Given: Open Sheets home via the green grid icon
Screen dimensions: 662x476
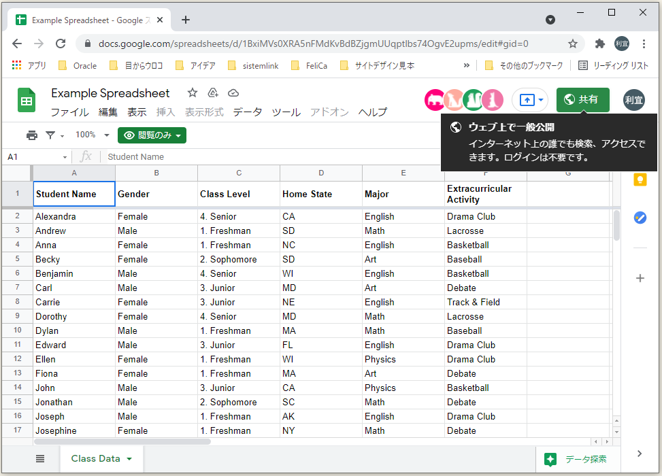Looking at the screenshot, I should pyautogui.click(x=26, y=100).
